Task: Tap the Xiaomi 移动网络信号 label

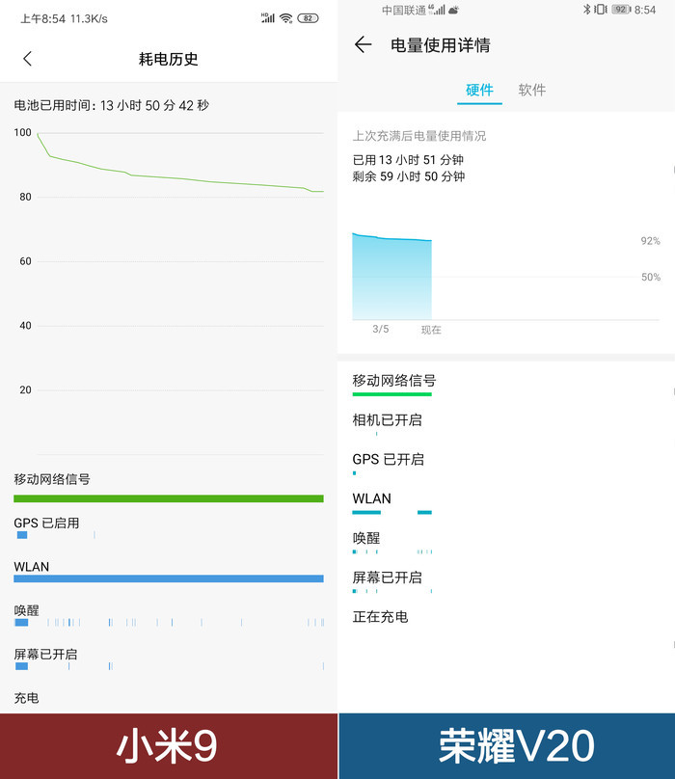Action: click(x=52, y=479)
